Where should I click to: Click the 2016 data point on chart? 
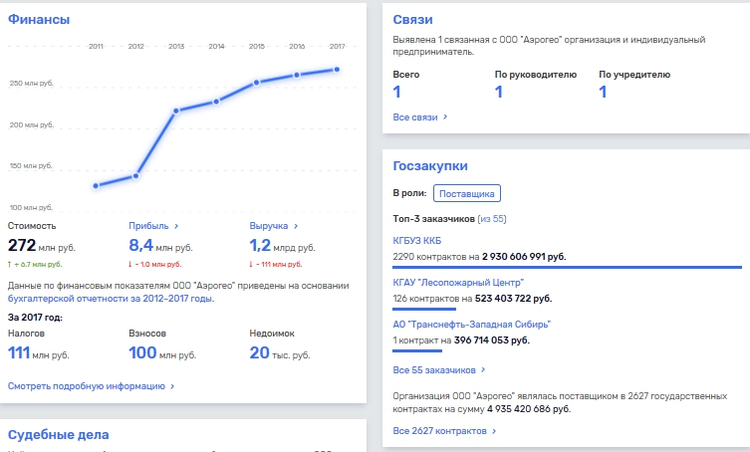pyautogui.click(x=297, y=75)
